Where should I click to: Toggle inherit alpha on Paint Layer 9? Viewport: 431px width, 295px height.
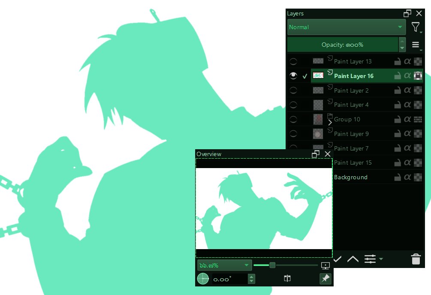407,134
